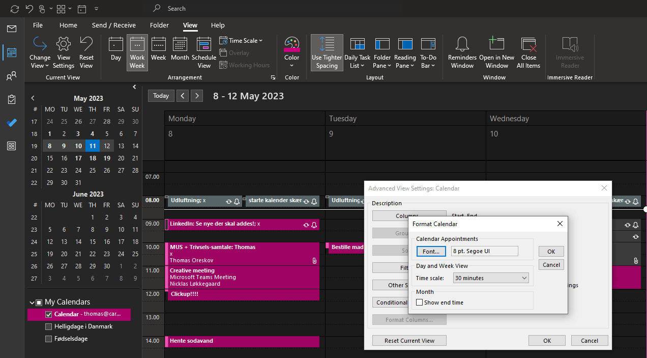Click the Font... button

point(431,251)
